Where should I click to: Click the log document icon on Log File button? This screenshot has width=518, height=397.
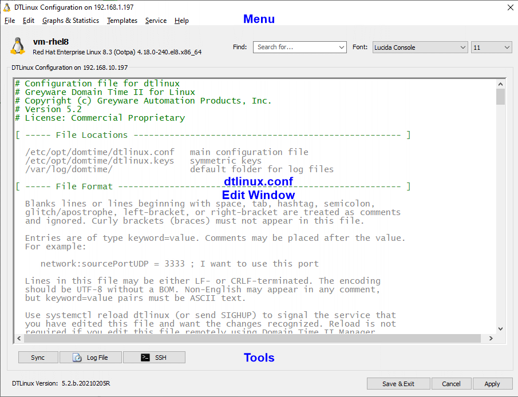click(x=78, y=357)
